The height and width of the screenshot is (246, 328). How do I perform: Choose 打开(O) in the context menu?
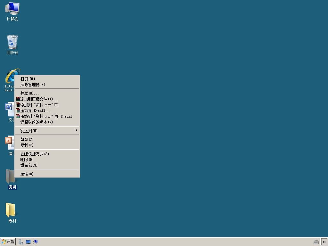tap(47, 79)
